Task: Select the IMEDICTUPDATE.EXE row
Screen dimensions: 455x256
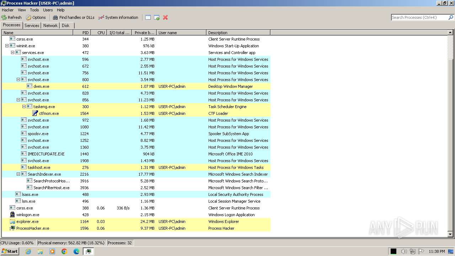Action: pyautogui.click(x=136, y=154)
